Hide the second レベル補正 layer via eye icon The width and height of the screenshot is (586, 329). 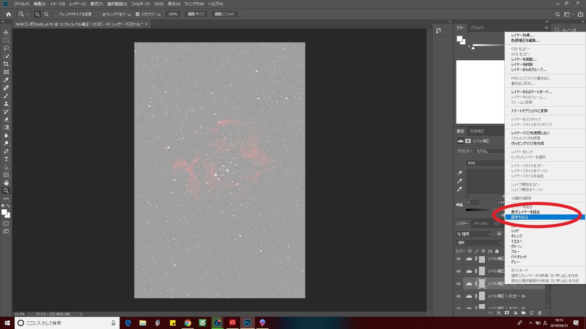pyautogui.click(x=459, y=271)
